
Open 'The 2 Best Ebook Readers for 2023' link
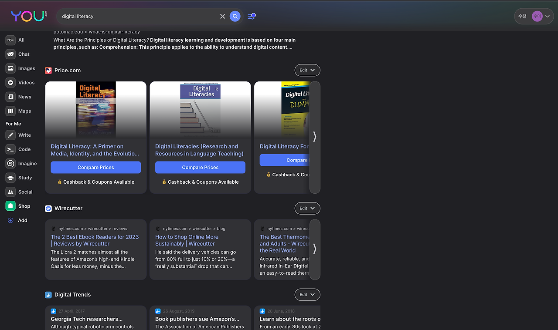95,240
